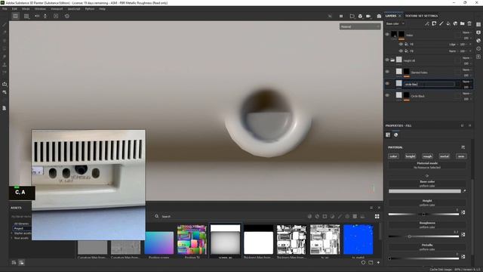The image size is (483, 272).
Task: Enable the symmetry icon in the top toolbar
Action: pyautogui.click(x=37, y=16)
